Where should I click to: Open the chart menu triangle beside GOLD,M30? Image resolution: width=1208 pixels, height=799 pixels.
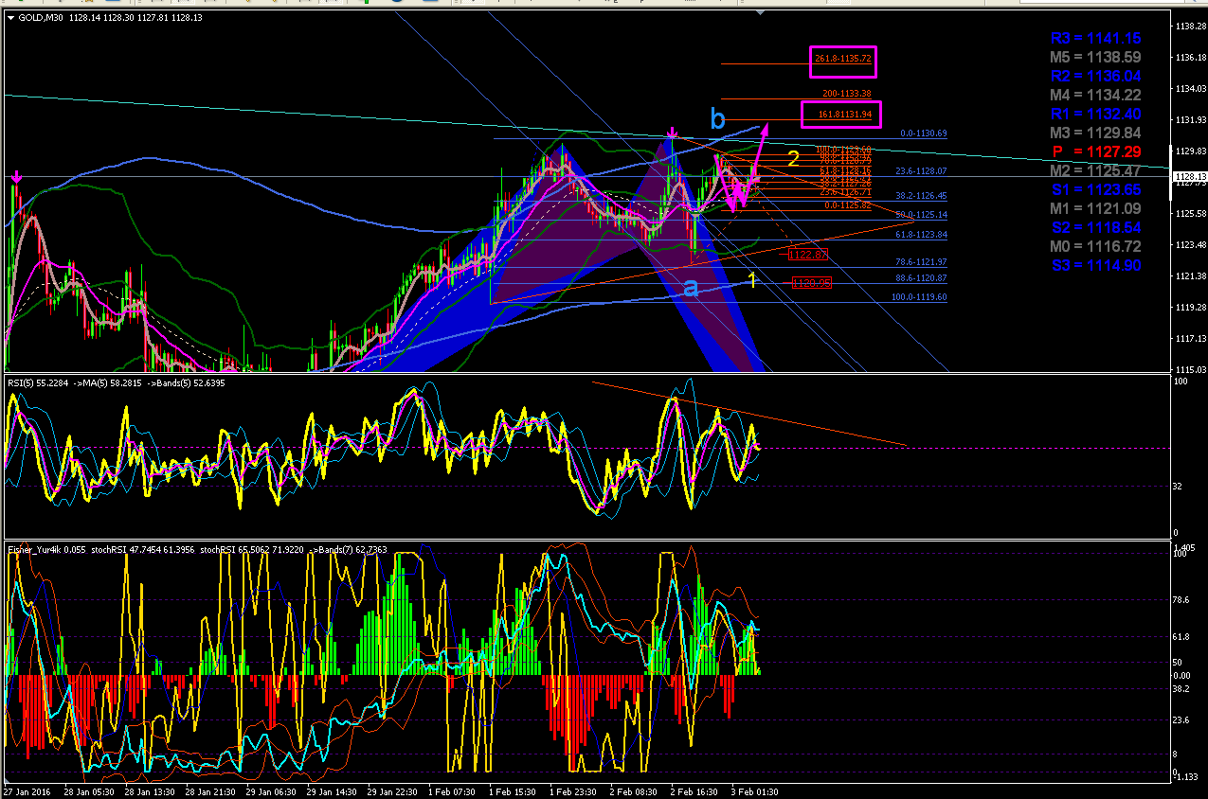click(10, 18)
